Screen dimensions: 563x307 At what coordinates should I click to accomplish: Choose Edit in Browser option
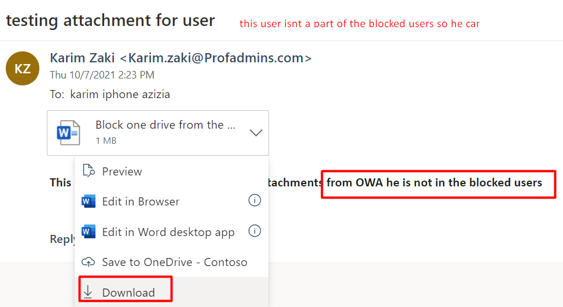click(171, 201)
